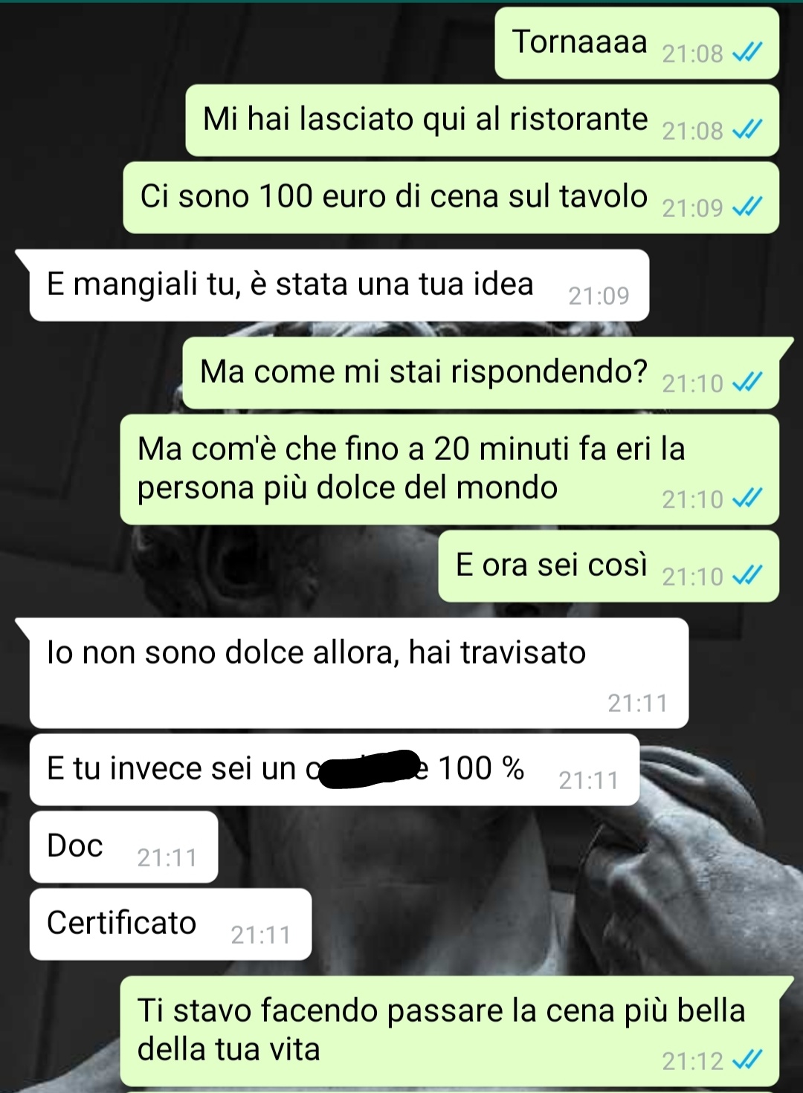Tap the 'Ti stavo facendo passare la cena più bella' message
Viewport: 803px width, 1093px height.
[450, 1031]
